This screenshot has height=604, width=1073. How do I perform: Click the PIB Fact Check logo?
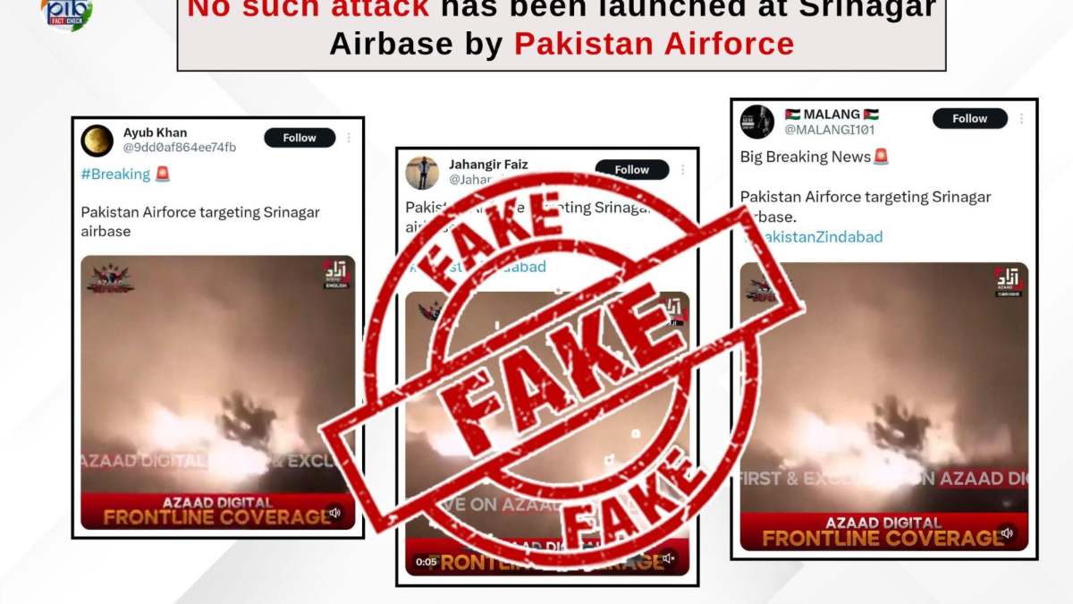click(66, 14)
